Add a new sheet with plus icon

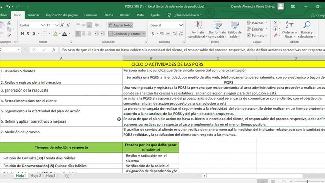pos(67,176)
